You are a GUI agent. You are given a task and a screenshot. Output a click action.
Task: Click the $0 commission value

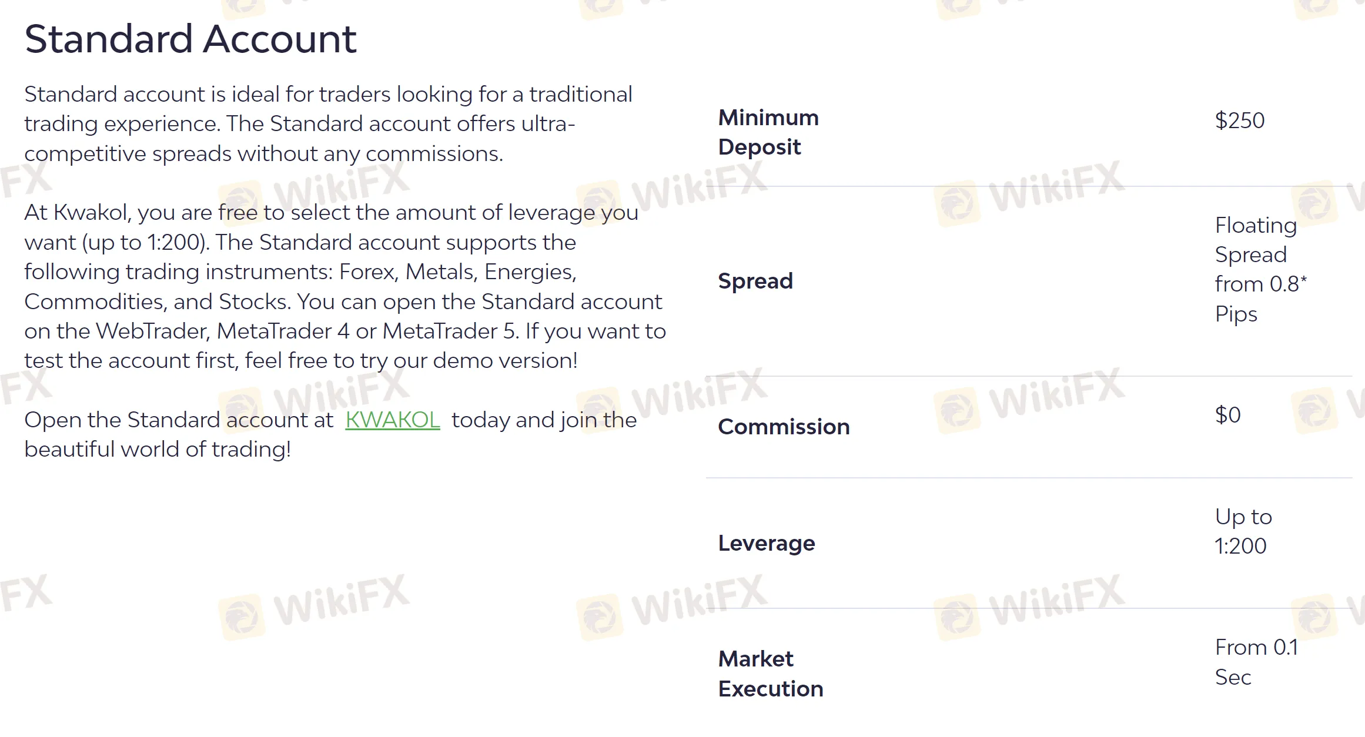tap(1227, 415)
